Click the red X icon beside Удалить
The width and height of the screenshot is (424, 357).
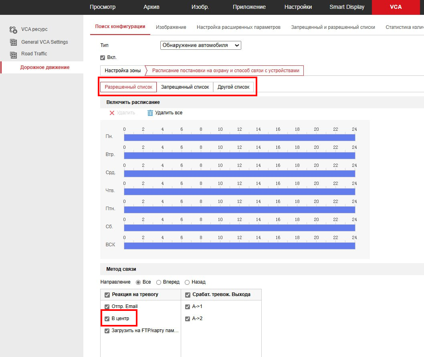tap(112, 113)
